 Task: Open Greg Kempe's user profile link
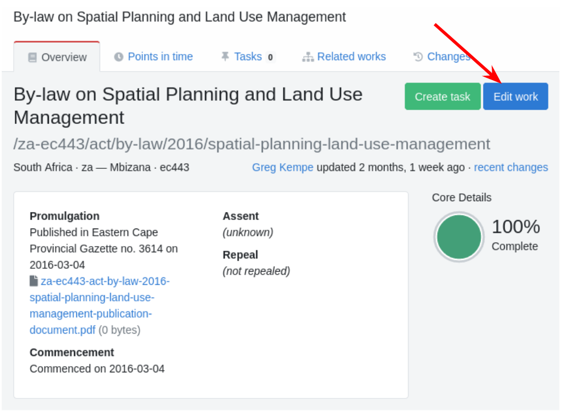click(x=283, y=167)
